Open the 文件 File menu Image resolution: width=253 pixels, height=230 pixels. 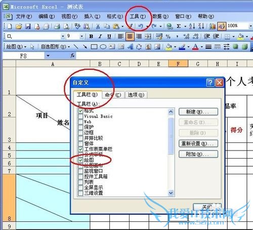(24, 16)
